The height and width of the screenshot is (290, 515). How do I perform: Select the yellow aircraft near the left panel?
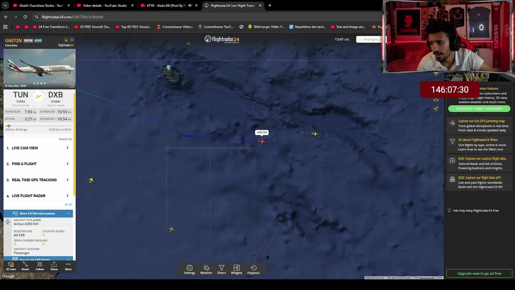point(91,180)
